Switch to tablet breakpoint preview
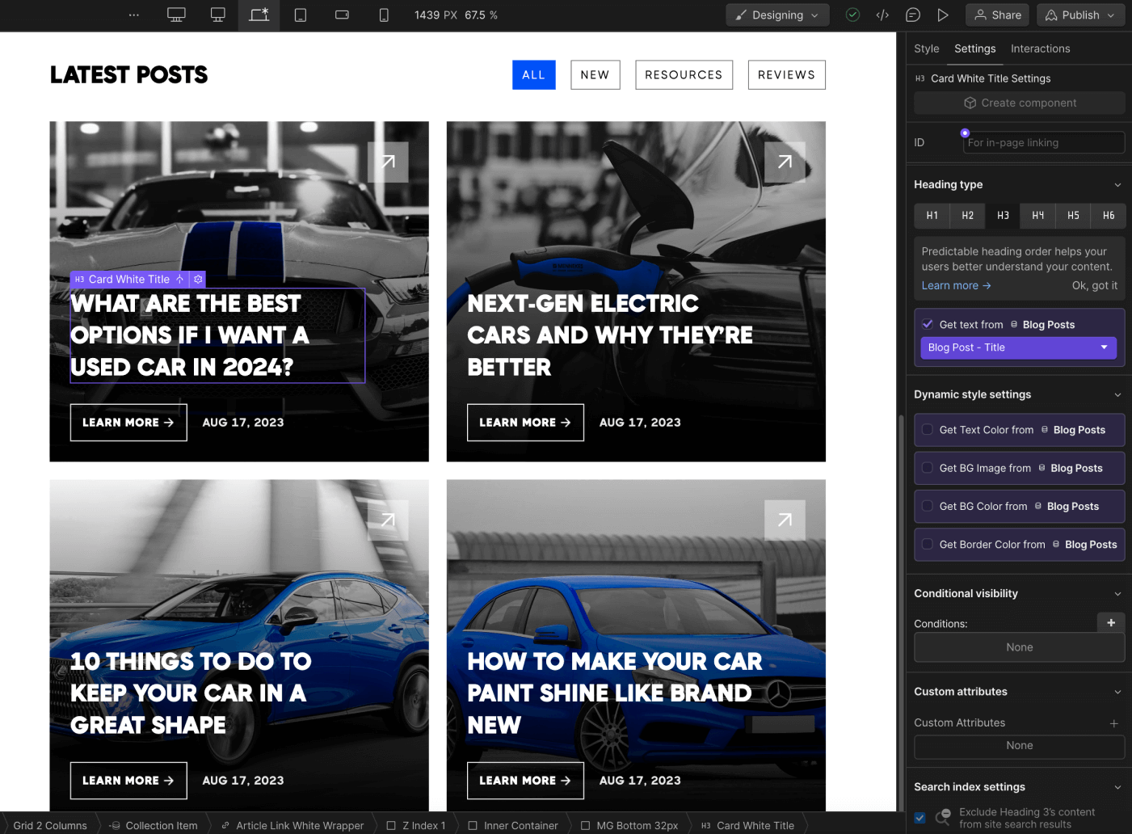The width and height of the screenshot is (1132, 834). click(301, 15)
